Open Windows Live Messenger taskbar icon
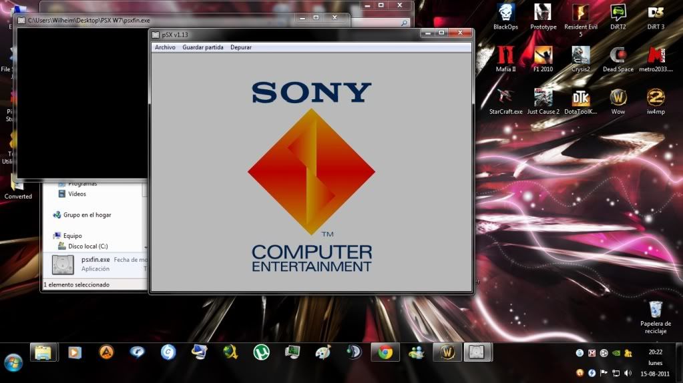 click(x=416, y=352)
